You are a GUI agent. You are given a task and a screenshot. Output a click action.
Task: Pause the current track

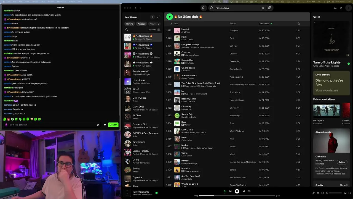pos(237,191)
